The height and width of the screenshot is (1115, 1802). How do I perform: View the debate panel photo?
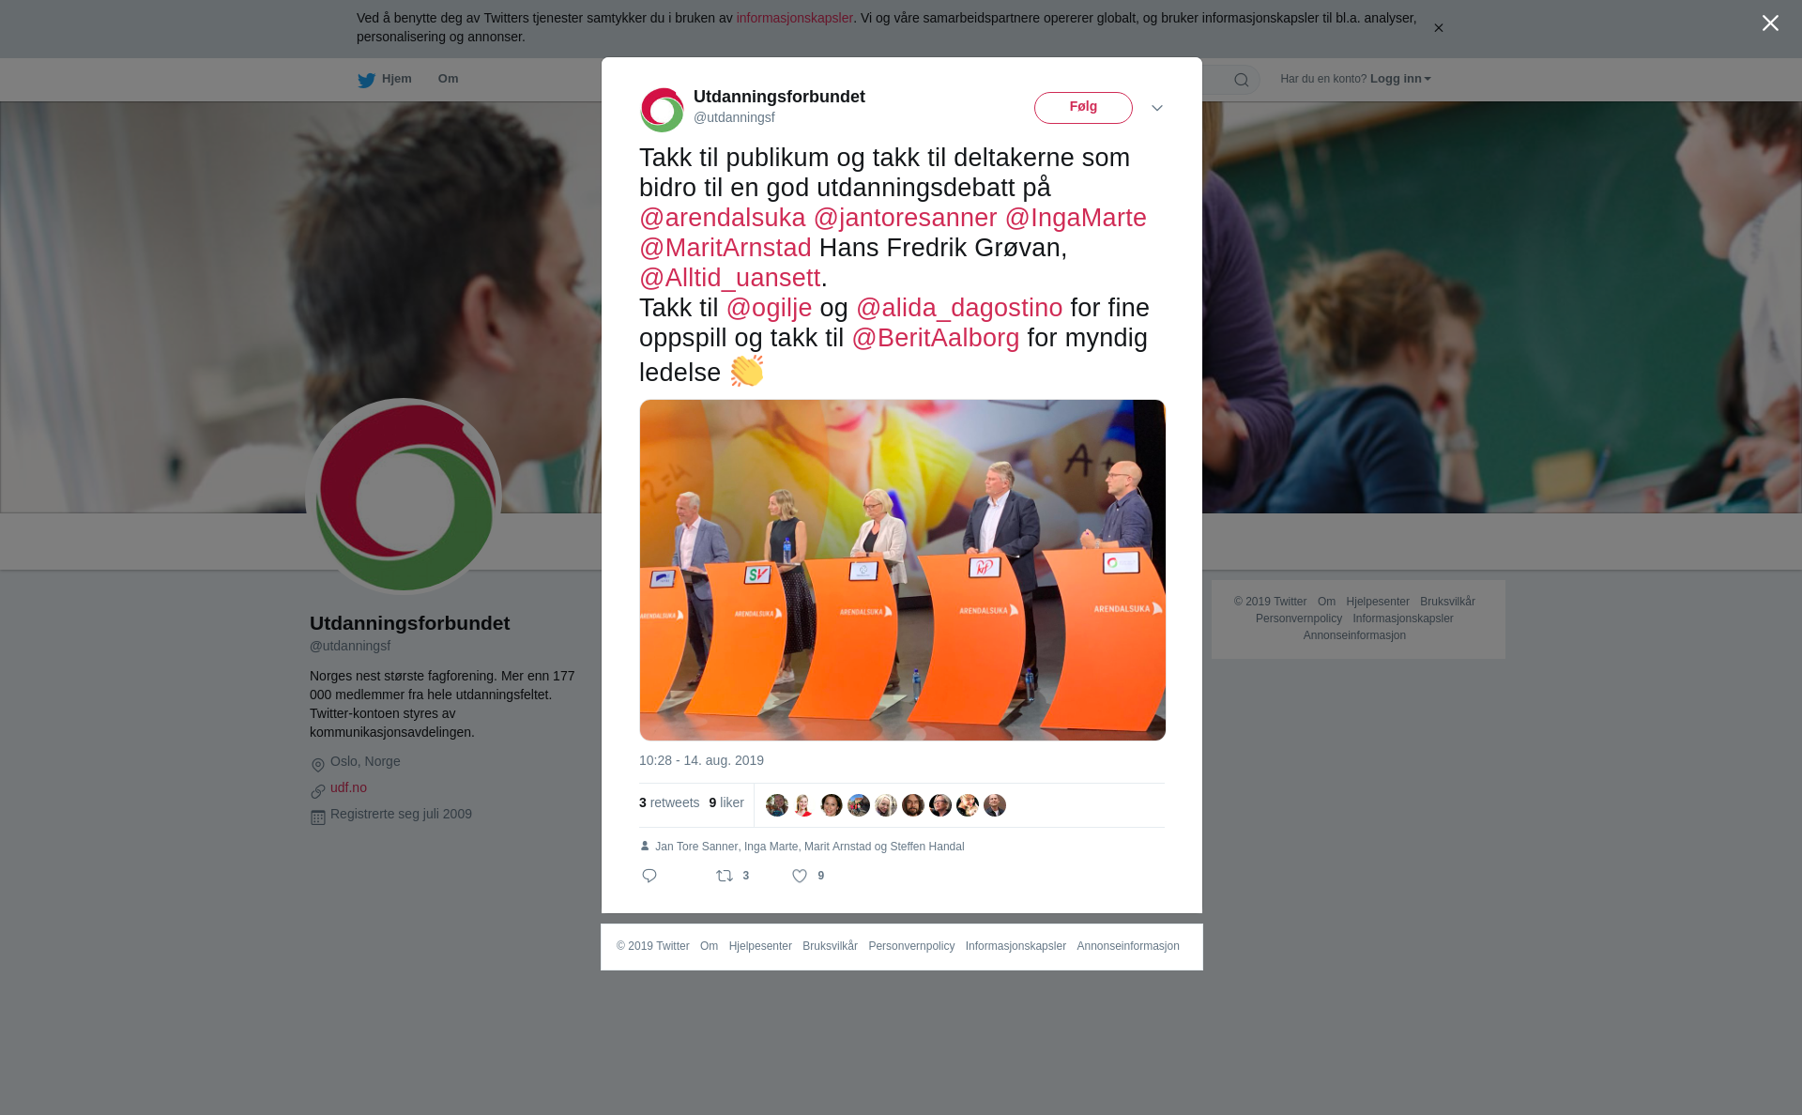pyautogui.click(x=903, y=570)
